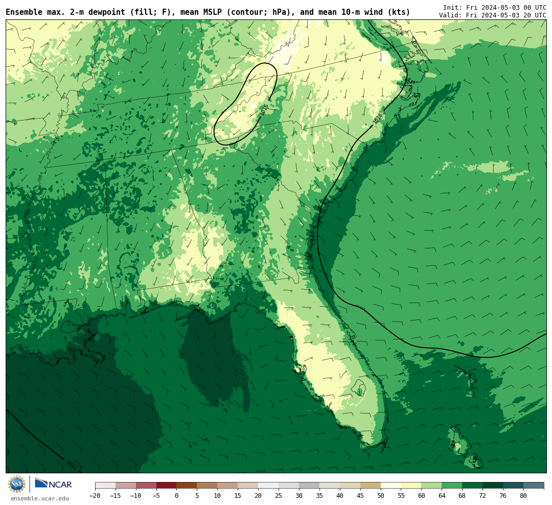The width and height of the screenshot is (552, 505).
Task: Click Lake Okeechobee outline in Florida
Action: (x=359, y=388)
